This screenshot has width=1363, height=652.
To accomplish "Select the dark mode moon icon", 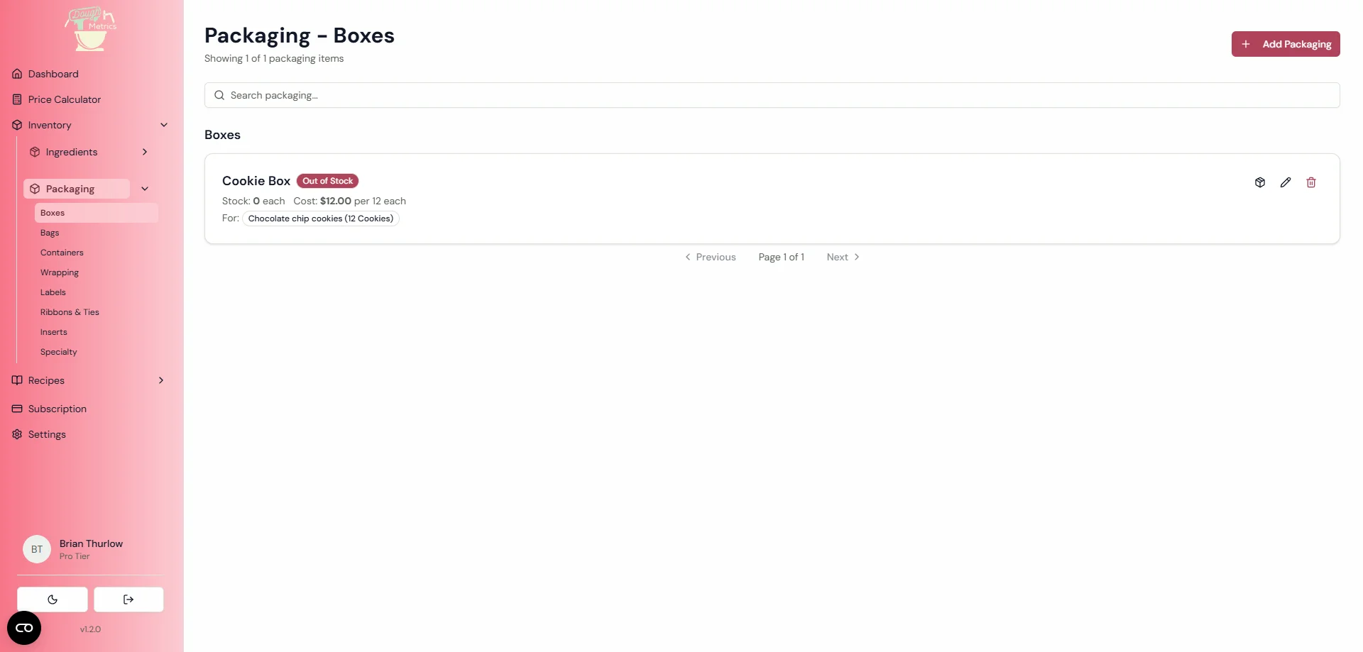I will [x=53, y=599].
